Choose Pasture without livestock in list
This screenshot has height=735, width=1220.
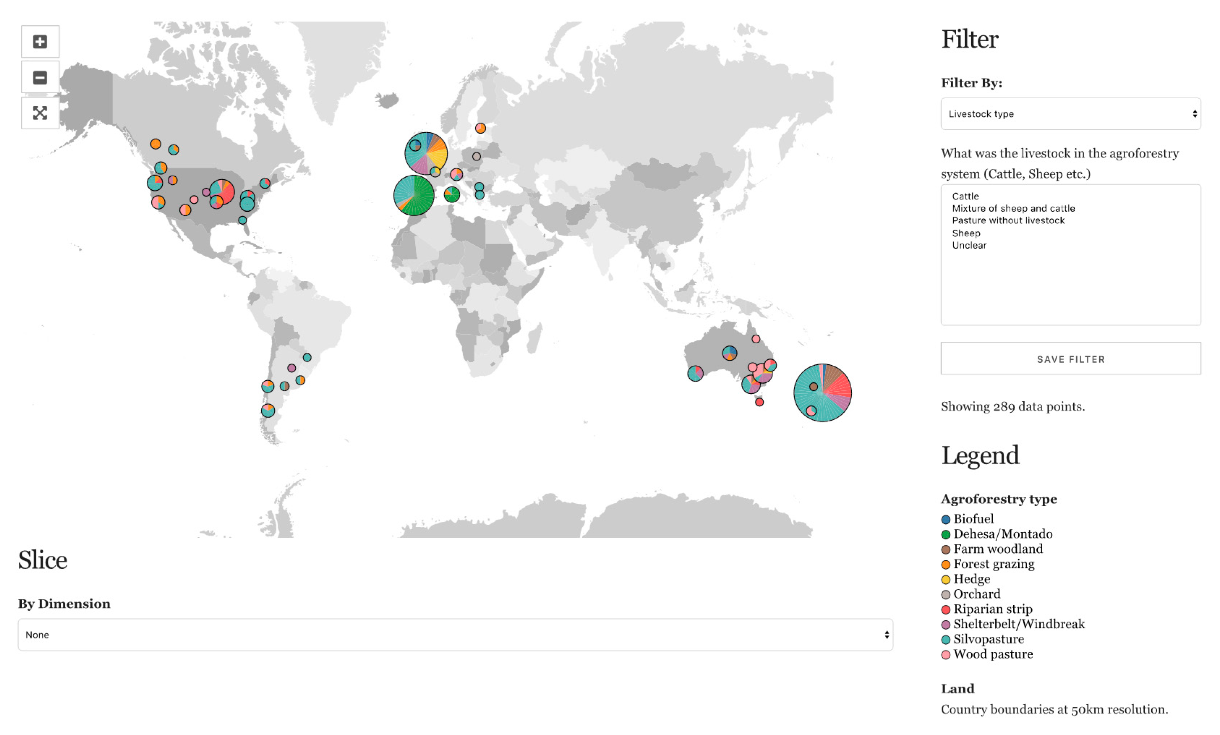pos(1008,221)
